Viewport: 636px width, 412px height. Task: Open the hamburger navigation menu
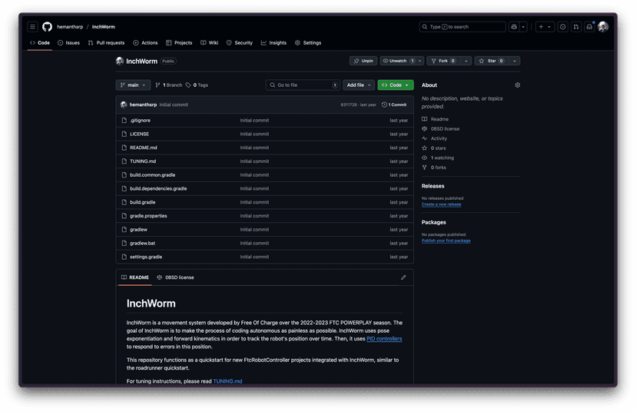pyautogui.click(x=33, y=27)
